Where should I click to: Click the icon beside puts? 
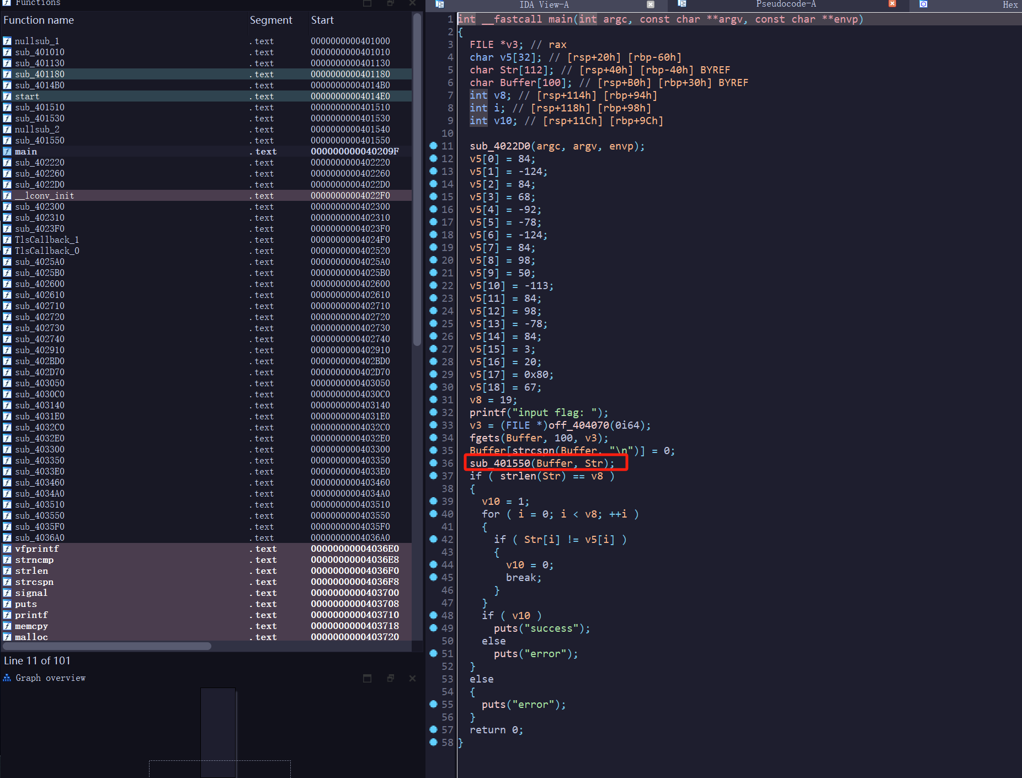click(x=7, y=604)
